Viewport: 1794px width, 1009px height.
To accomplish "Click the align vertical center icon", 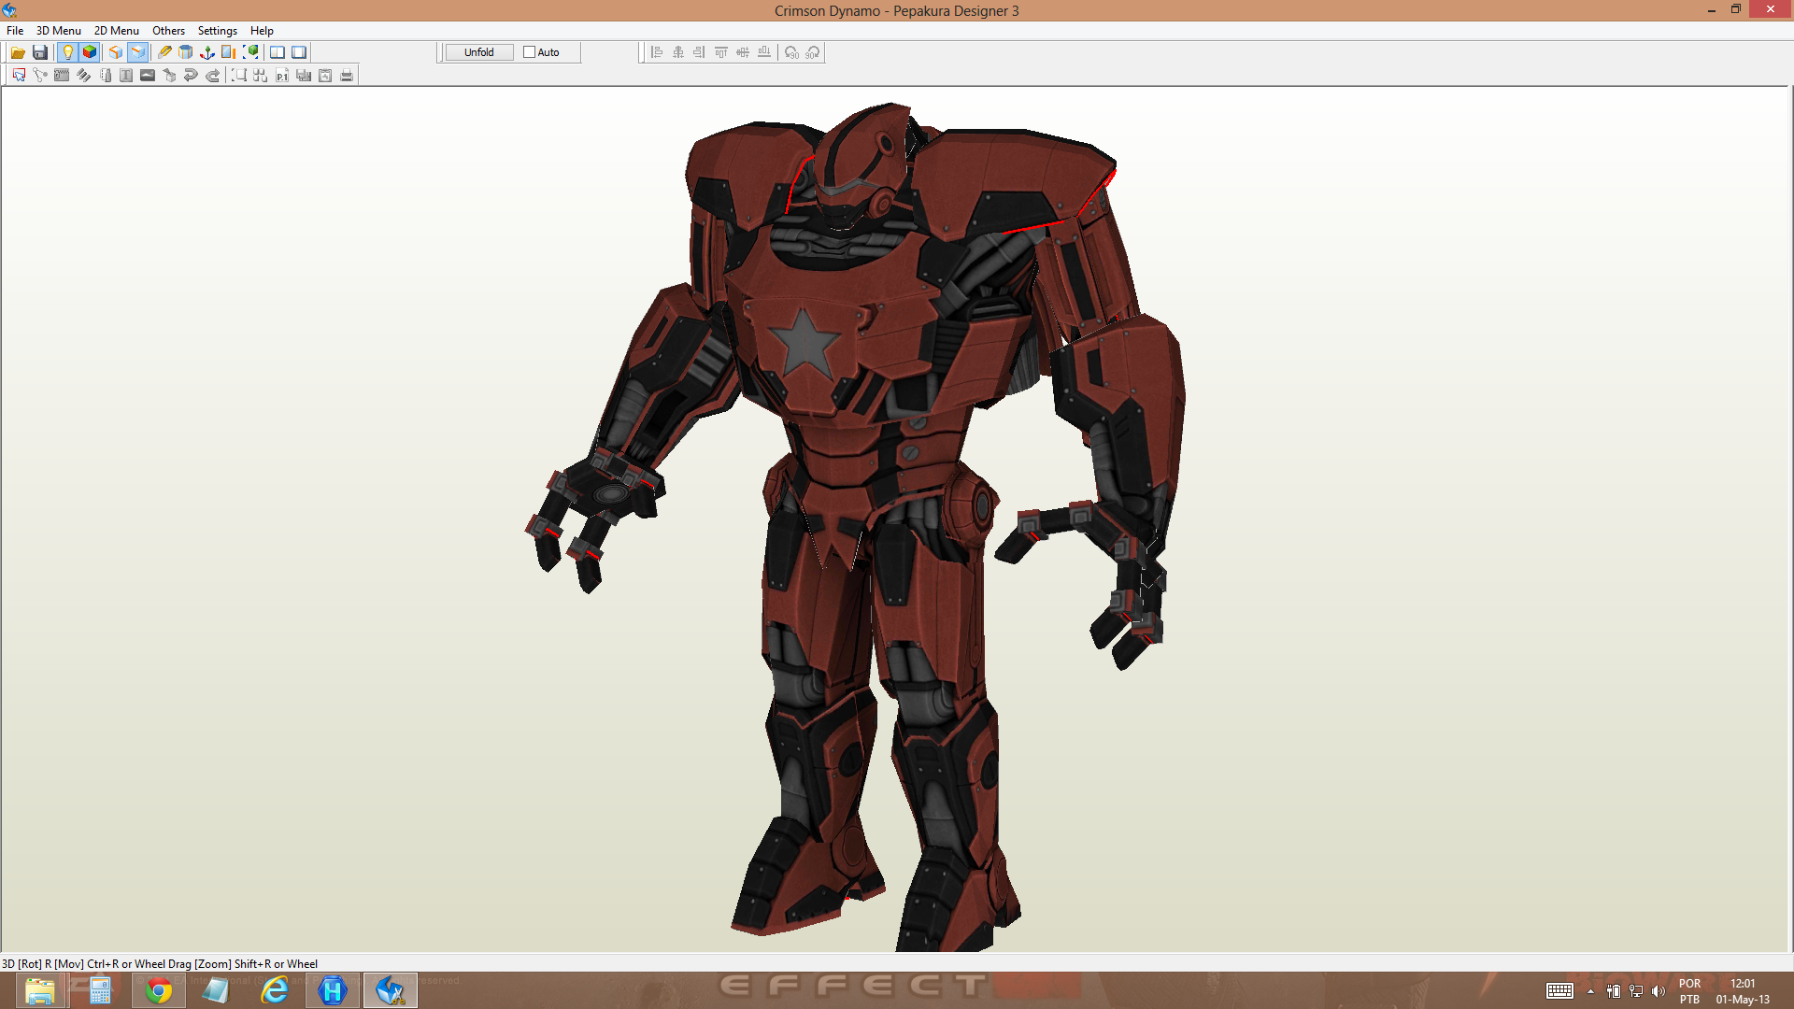I will (743, 52).
